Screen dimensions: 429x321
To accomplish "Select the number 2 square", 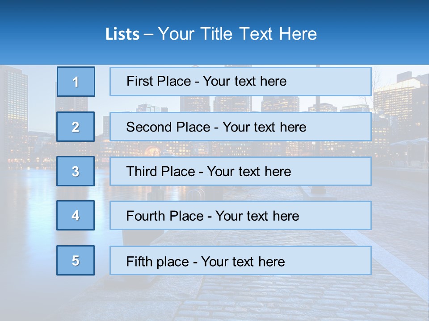I will (76, 127).
